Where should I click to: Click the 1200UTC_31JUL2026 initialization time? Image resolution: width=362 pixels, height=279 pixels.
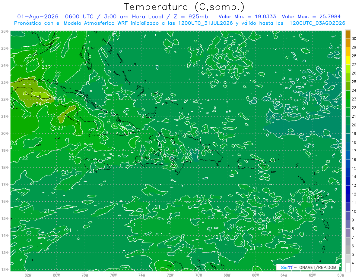click(x=205, y=23)
